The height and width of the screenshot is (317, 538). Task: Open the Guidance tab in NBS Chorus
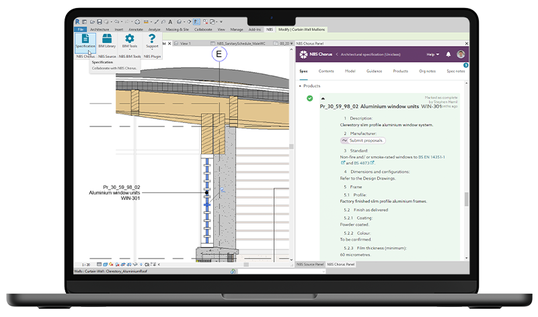tap(374, 71)
